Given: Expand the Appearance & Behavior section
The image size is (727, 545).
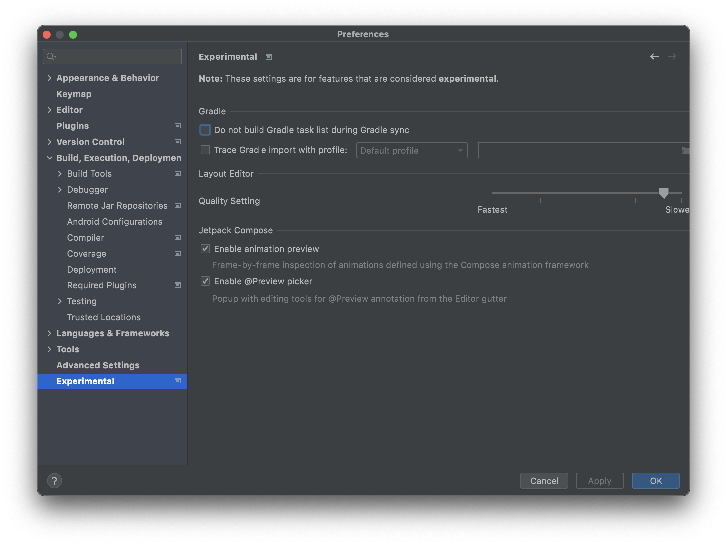Looking at the screenshot, I should tap(49, 78).
